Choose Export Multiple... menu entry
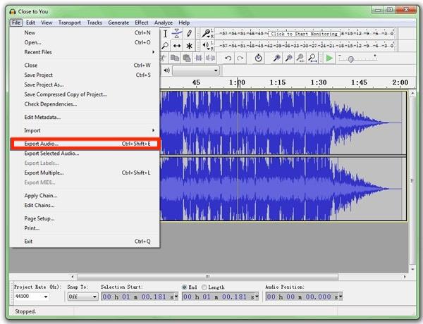The image size is (423, 324). point(85,173)
